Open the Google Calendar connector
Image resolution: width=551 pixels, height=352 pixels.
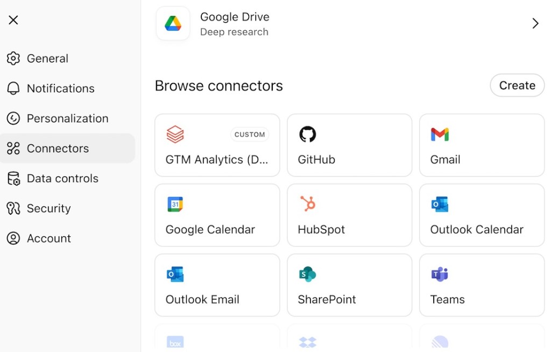217,215
